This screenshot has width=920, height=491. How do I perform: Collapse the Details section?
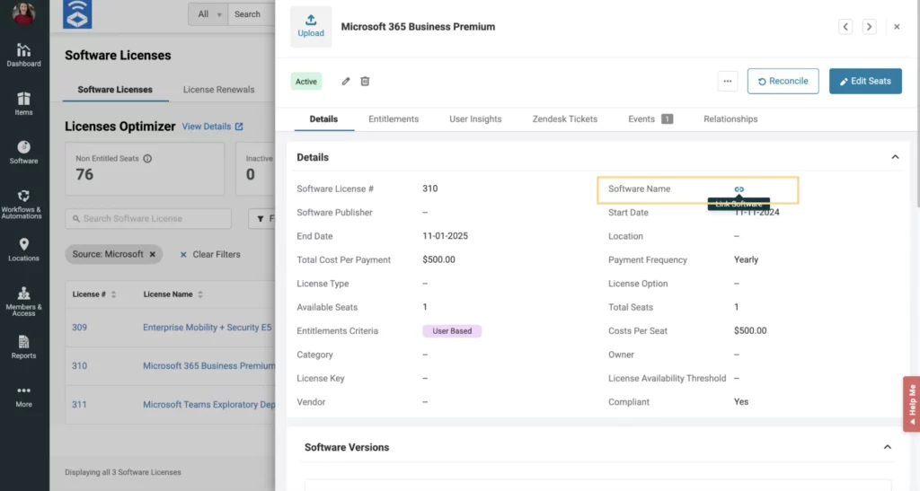(x=895, y=157)
